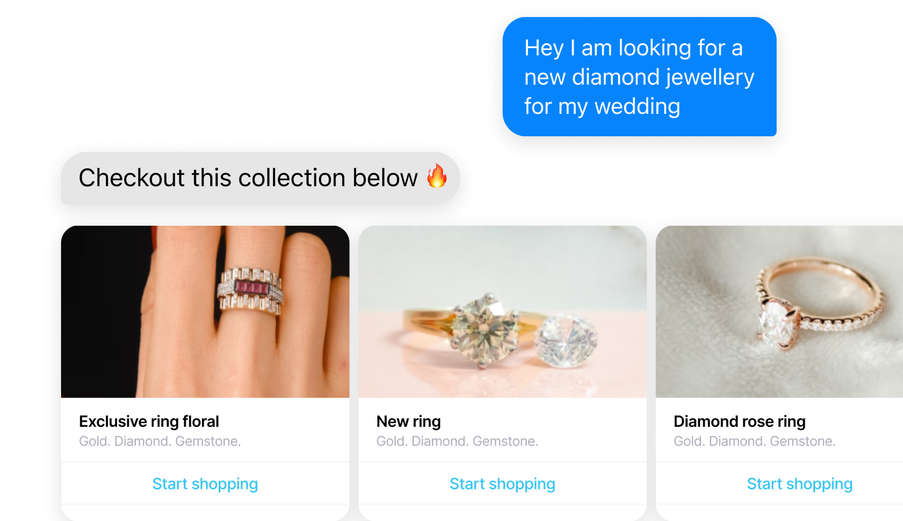The image size is (903, 521).
Task: Click Start shopping under Diamond rose ring
Action: pyautogui.click(x=800, y=484)
